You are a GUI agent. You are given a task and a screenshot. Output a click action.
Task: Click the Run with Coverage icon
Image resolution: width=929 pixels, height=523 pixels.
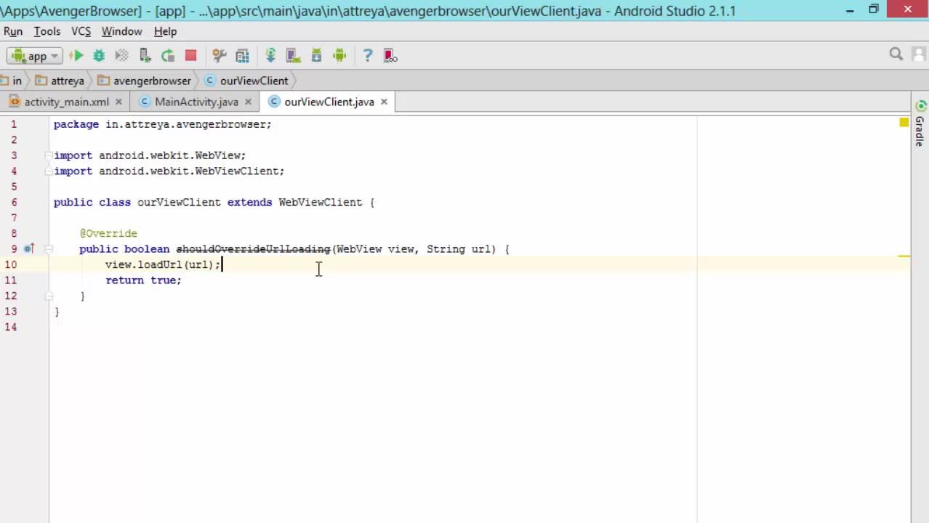click(x=121, y=55)
